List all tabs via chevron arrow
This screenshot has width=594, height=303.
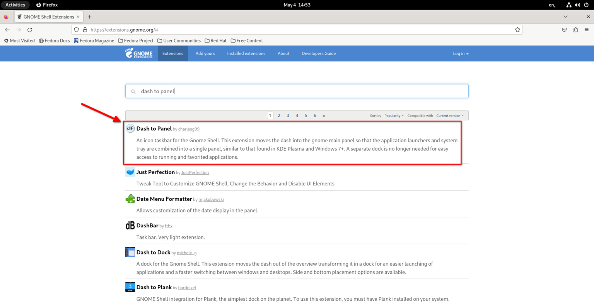[565, 17]
